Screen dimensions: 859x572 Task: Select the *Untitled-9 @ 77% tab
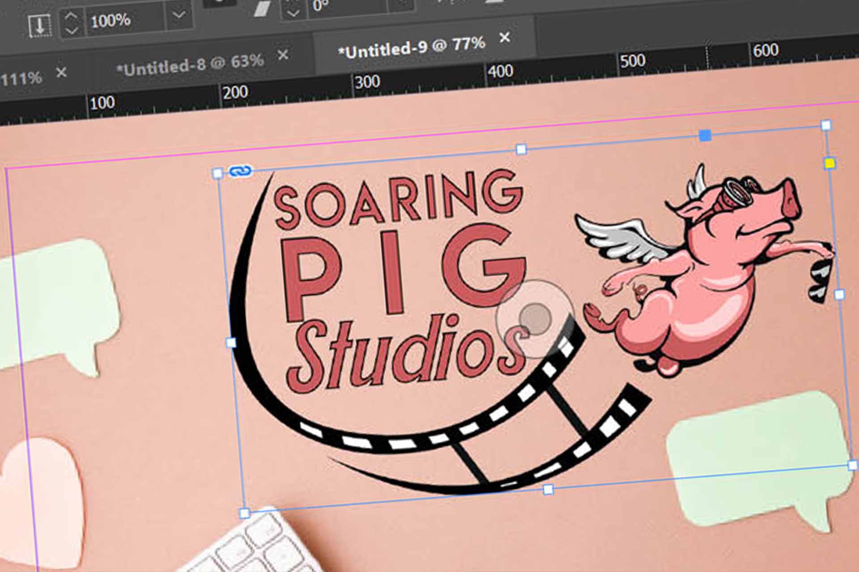click(412, 47)
